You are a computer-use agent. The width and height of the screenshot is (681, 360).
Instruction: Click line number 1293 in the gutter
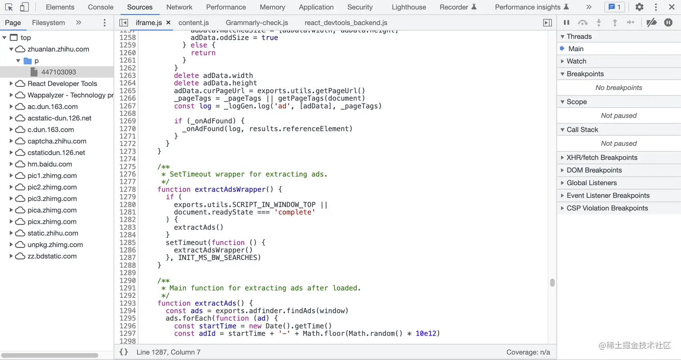click(127, 303)
